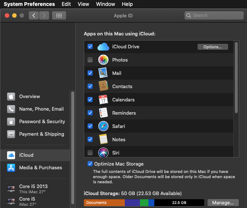Click the Manage storage button
Image resolution: width=247 pixels, height=208 pixels.
click(x=223, y=202)
